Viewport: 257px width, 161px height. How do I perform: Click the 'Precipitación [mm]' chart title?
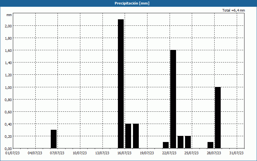click(x=132, y=3)
